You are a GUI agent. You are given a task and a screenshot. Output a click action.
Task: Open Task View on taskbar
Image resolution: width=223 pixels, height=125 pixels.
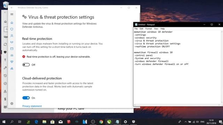[x=20, y=122]
